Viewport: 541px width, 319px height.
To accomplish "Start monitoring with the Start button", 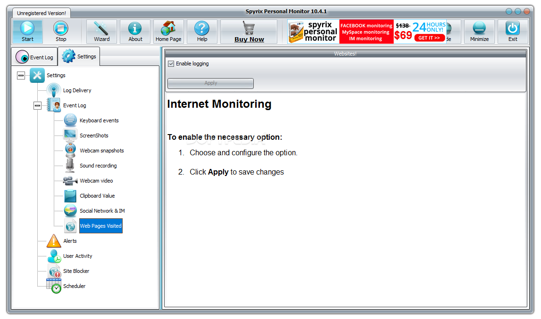I will (28, 32).
